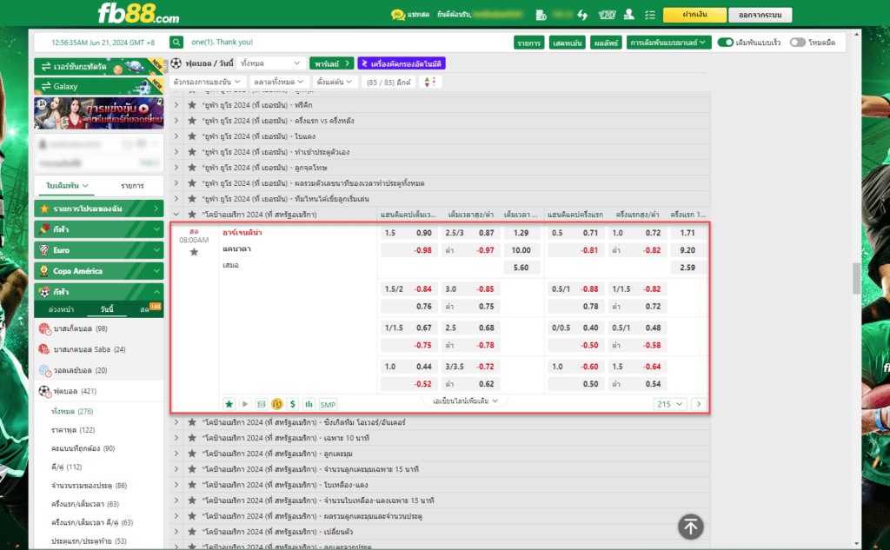Screen dimensions: 890x550
Task: Collapse the โคปาอเมริกา 2024 league section
Action: click(176, 215)
